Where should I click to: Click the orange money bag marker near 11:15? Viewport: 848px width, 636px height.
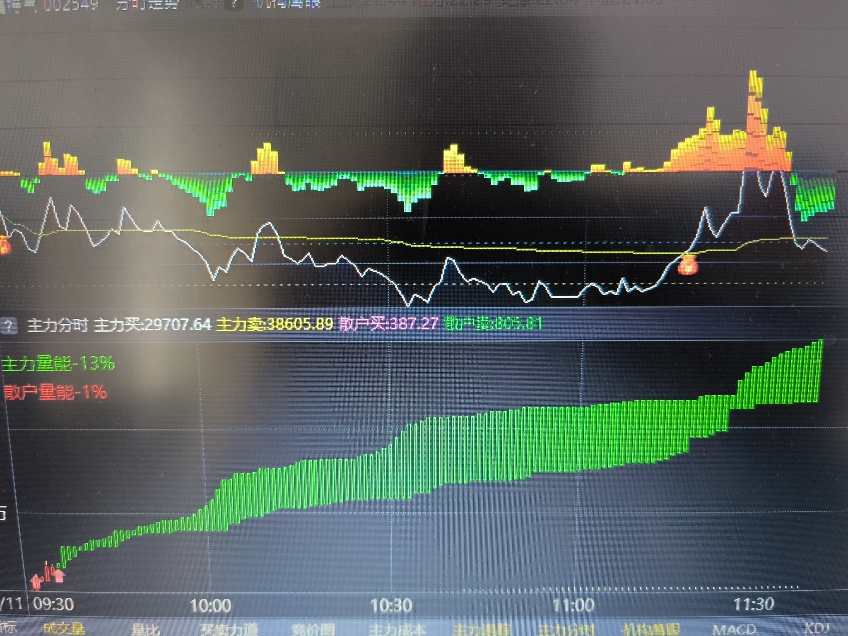[687, 265]
